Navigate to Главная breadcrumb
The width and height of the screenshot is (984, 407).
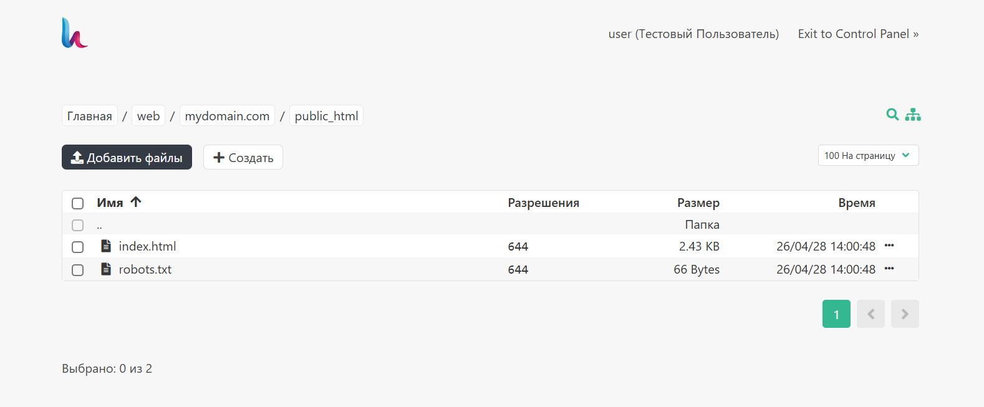90,116
